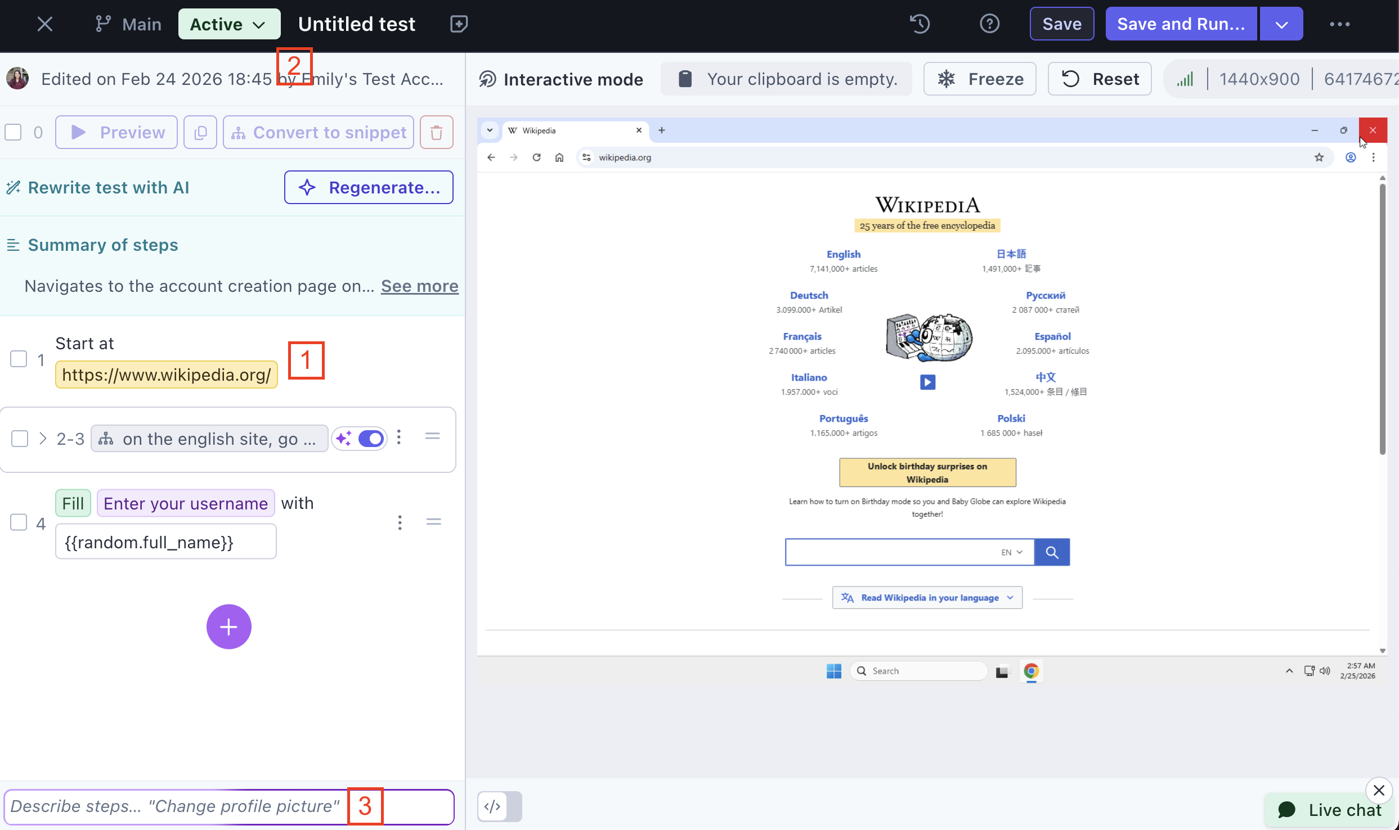Toggle the AI switch on steps 2-3

370,439
